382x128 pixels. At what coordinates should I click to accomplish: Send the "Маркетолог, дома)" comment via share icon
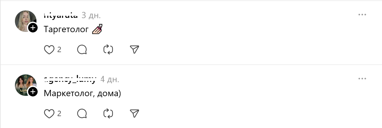(135, 113)
